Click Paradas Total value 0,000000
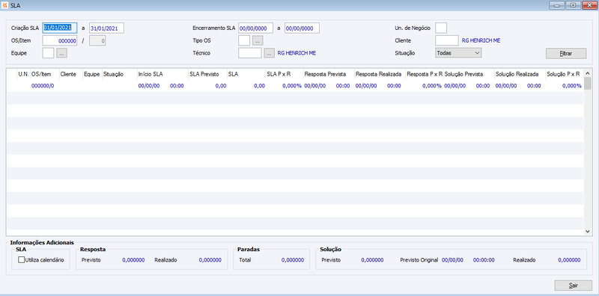Image resolution: width=599 pixels, height=296 pixels. [x=293, y=260]
